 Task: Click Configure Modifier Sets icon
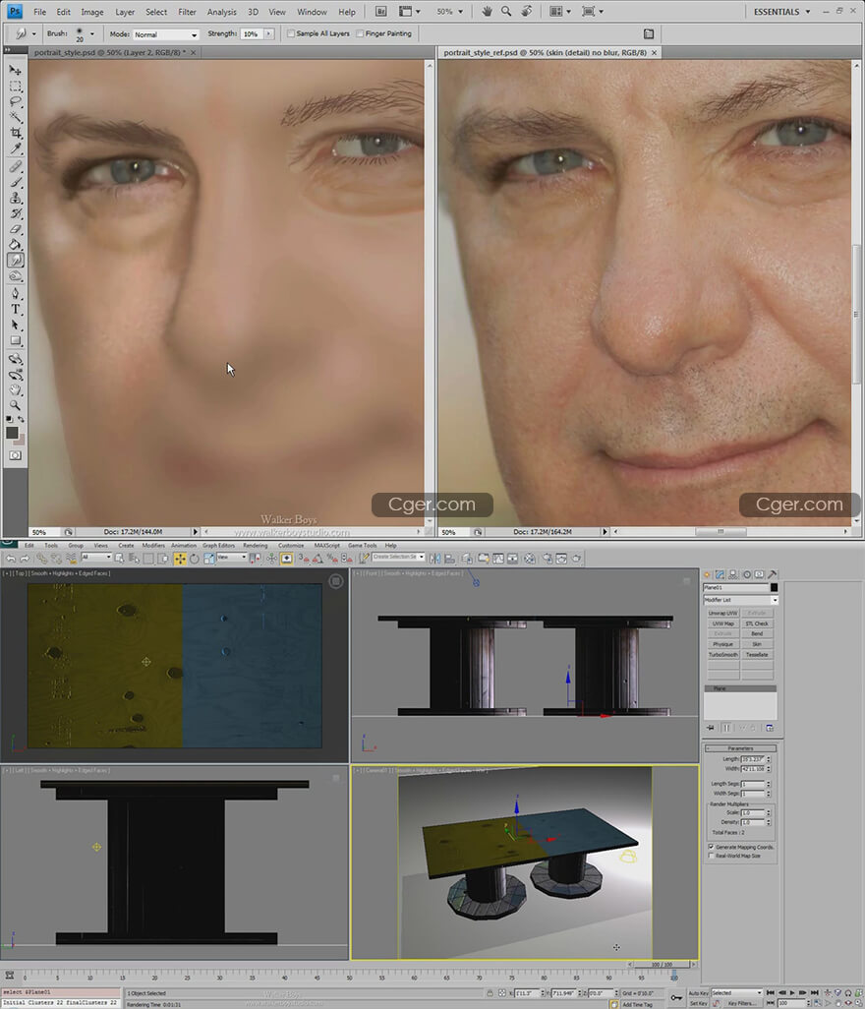770,728
